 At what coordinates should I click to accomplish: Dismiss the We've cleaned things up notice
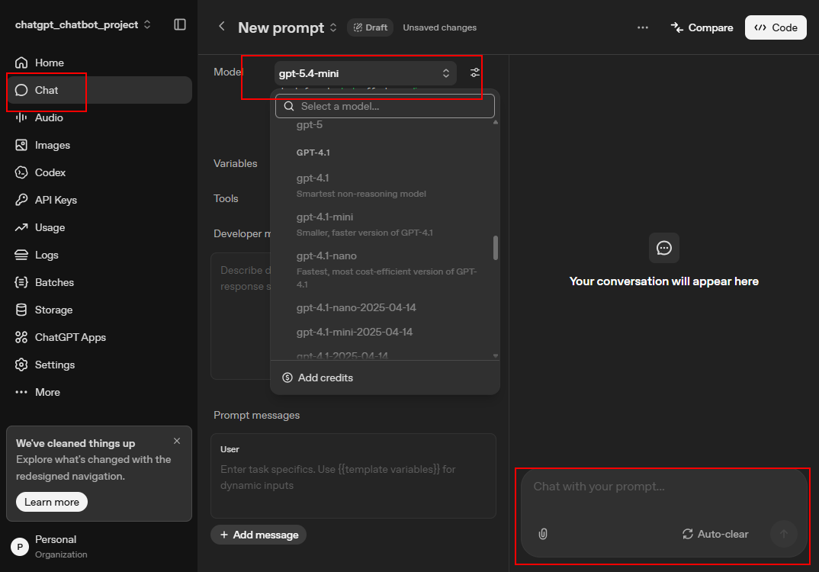click(177, 441)
